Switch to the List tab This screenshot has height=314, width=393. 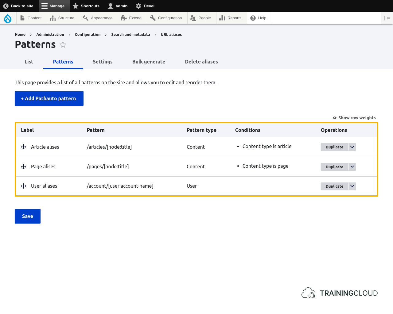(29, 62)
